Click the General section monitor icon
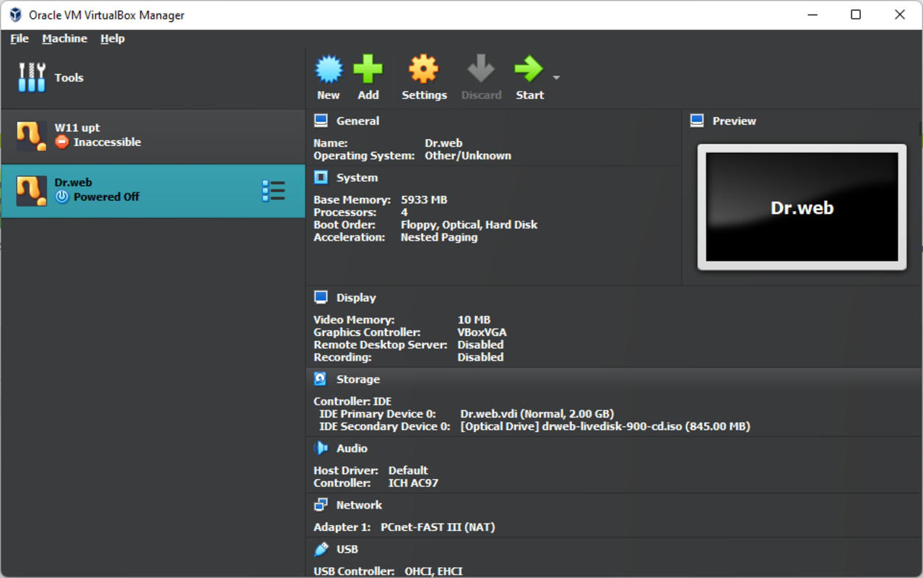 click(321, 120)
